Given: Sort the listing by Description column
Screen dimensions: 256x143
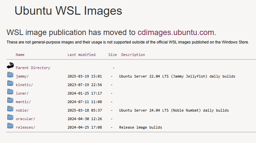Looking at the screenshot, I should coord(133,55).
